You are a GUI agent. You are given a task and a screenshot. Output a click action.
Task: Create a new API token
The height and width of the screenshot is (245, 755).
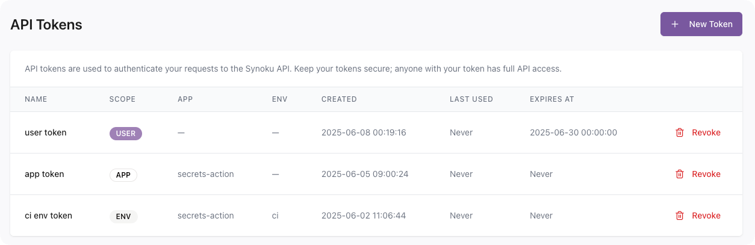(x=701, y=24)
